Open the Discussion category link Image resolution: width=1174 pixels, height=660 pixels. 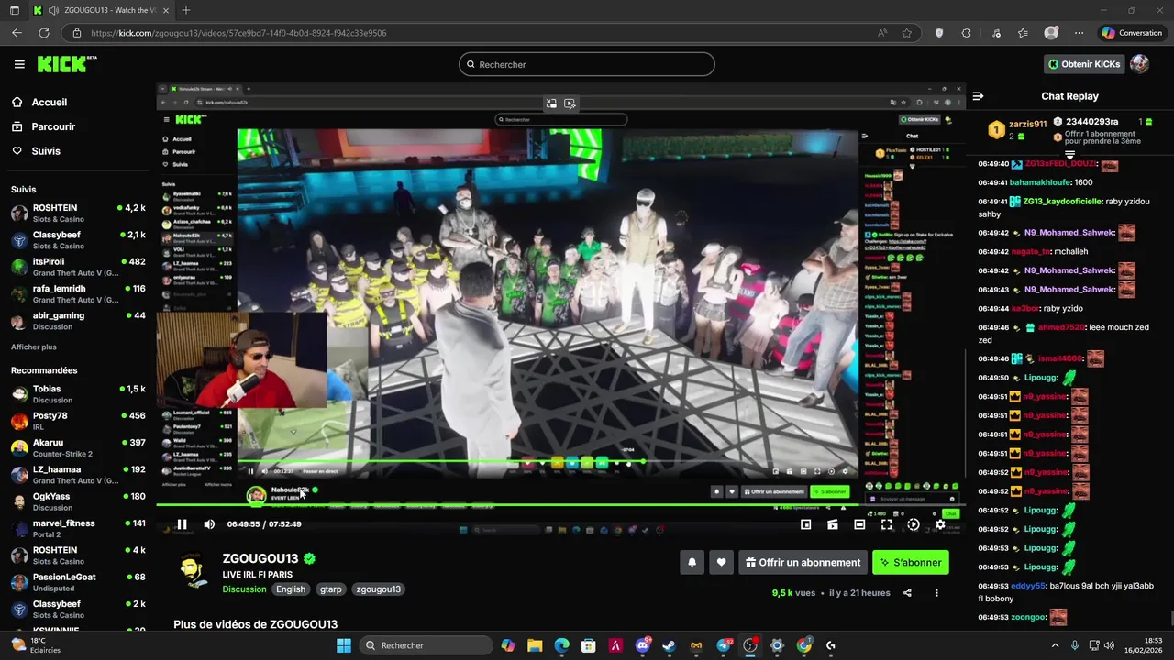coord(244,589)
